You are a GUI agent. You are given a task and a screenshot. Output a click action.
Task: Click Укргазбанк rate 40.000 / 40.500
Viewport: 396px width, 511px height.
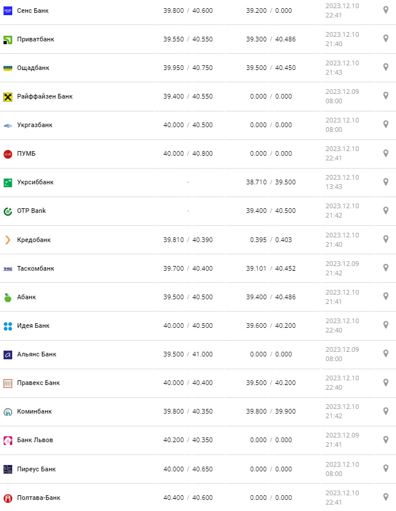click(188, 125)
